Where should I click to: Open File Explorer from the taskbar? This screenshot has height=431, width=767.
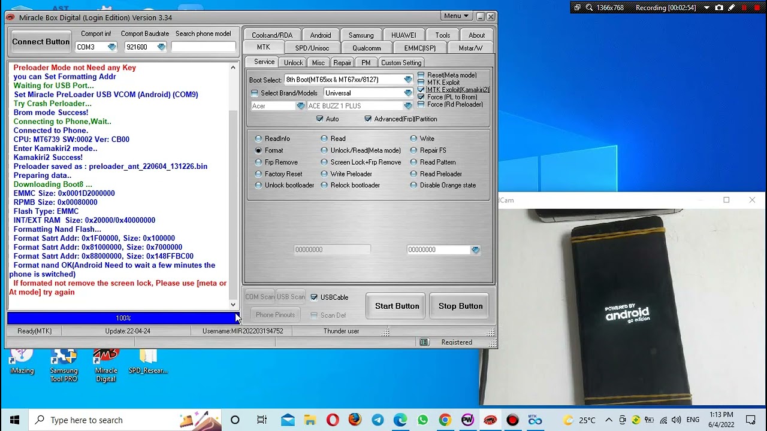coord(310,420)
